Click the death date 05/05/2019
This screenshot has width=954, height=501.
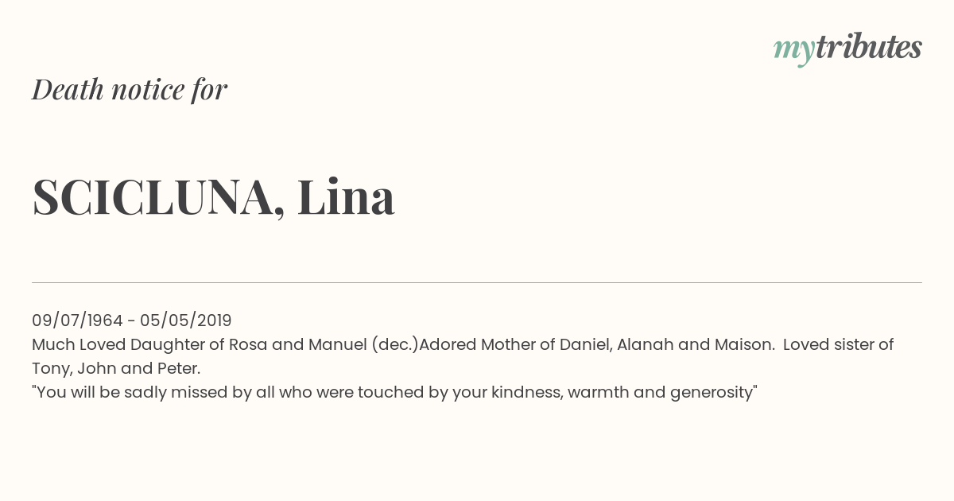point(186,320)
